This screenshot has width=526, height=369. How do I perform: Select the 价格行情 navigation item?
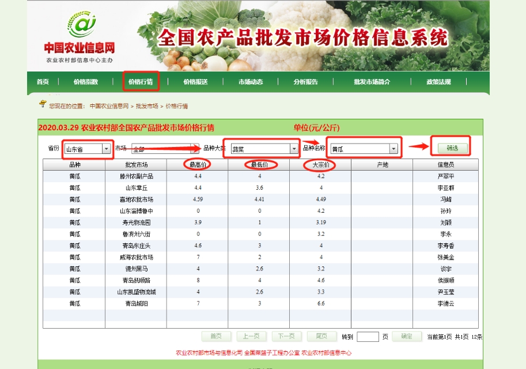141,82
